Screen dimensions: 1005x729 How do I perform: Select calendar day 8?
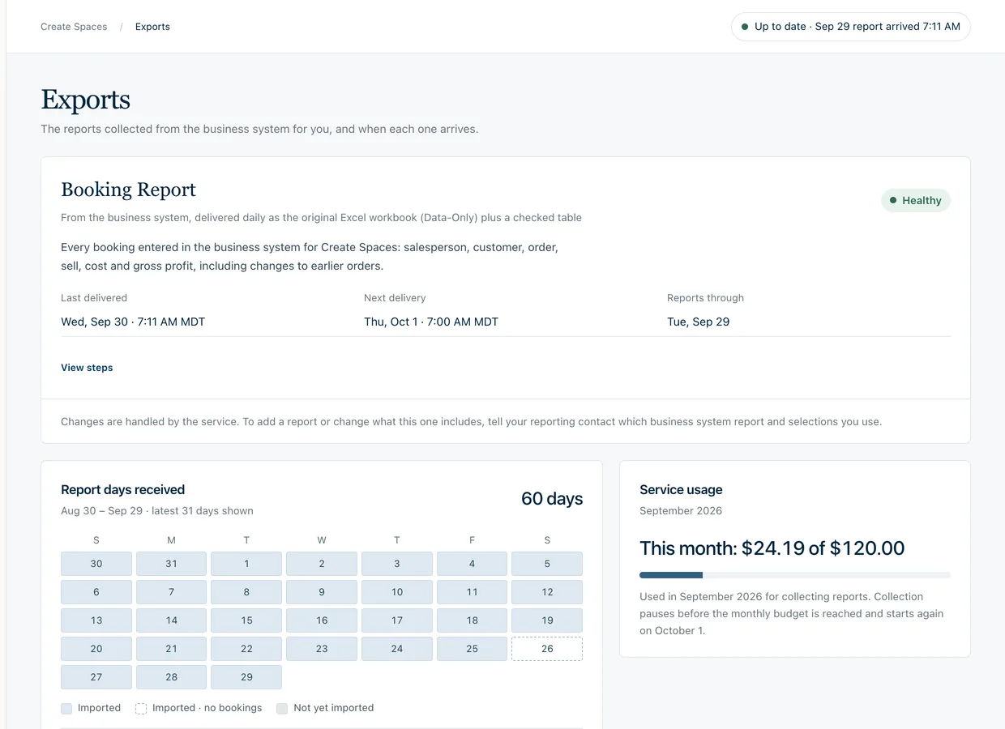click(246, 592)
